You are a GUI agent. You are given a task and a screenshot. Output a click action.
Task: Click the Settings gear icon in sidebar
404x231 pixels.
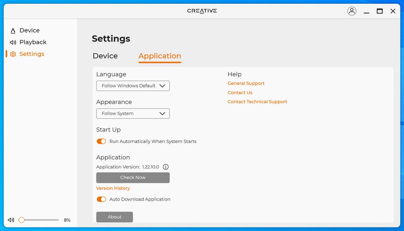13,54
